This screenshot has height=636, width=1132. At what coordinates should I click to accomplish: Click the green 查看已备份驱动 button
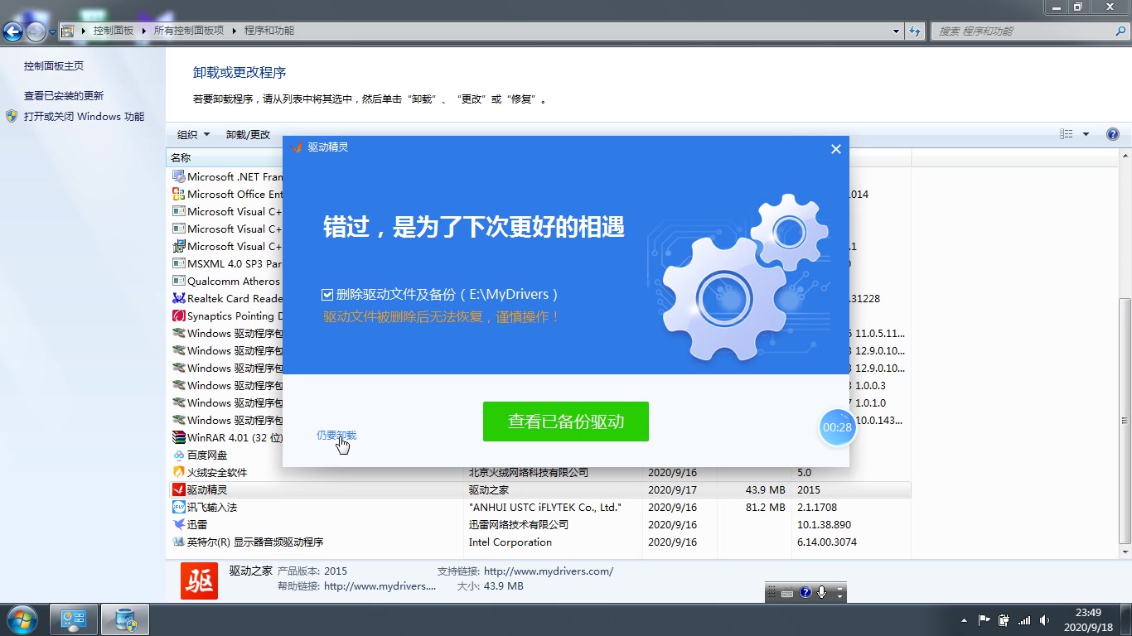[x=566, y=422]
